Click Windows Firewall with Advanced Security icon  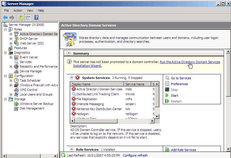click(16, 85)
